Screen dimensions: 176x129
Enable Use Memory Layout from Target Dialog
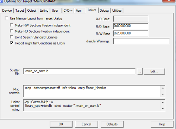pos(7,18)
